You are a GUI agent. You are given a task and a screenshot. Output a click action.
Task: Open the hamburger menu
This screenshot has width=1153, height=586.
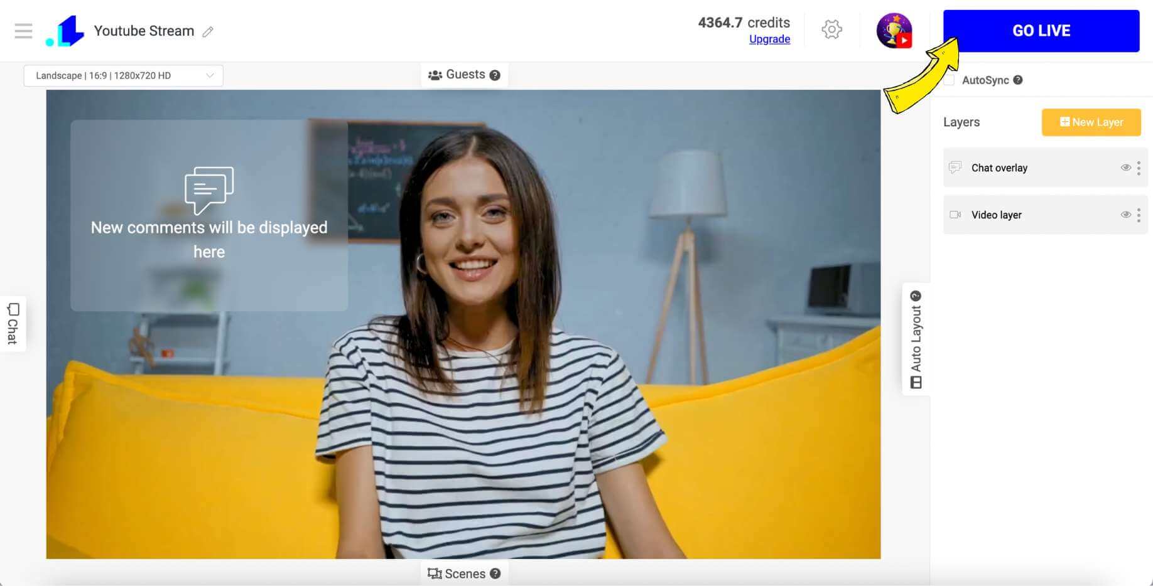tap(23, 31)
